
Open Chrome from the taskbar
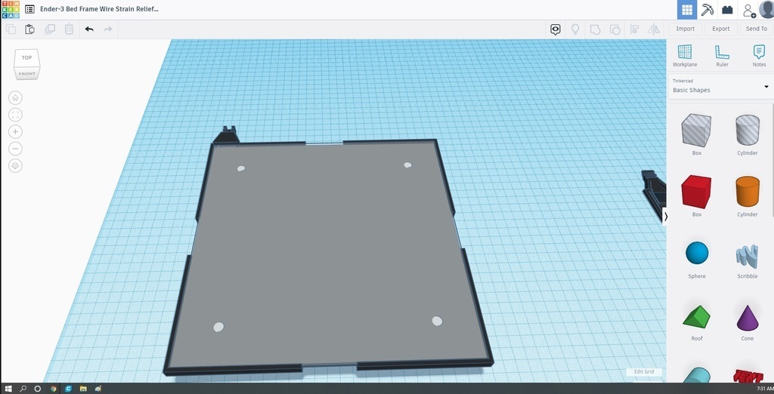pyautogui.click(x=54, y=389)
